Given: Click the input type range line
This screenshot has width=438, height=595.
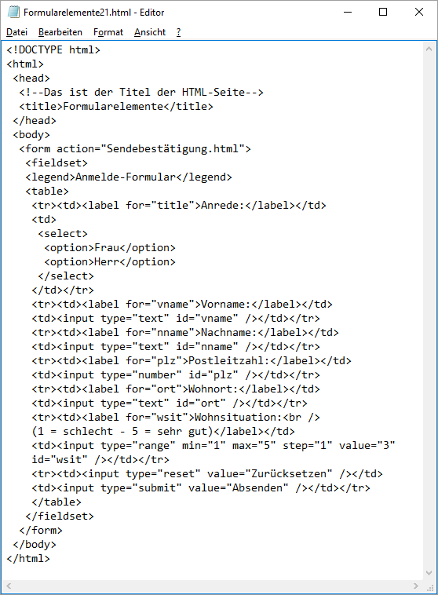Looking at the screenshot, I should click(214, 445).
